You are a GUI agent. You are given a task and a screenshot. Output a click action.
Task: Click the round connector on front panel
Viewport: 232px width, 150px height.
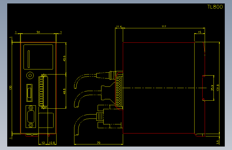point(30,76)
